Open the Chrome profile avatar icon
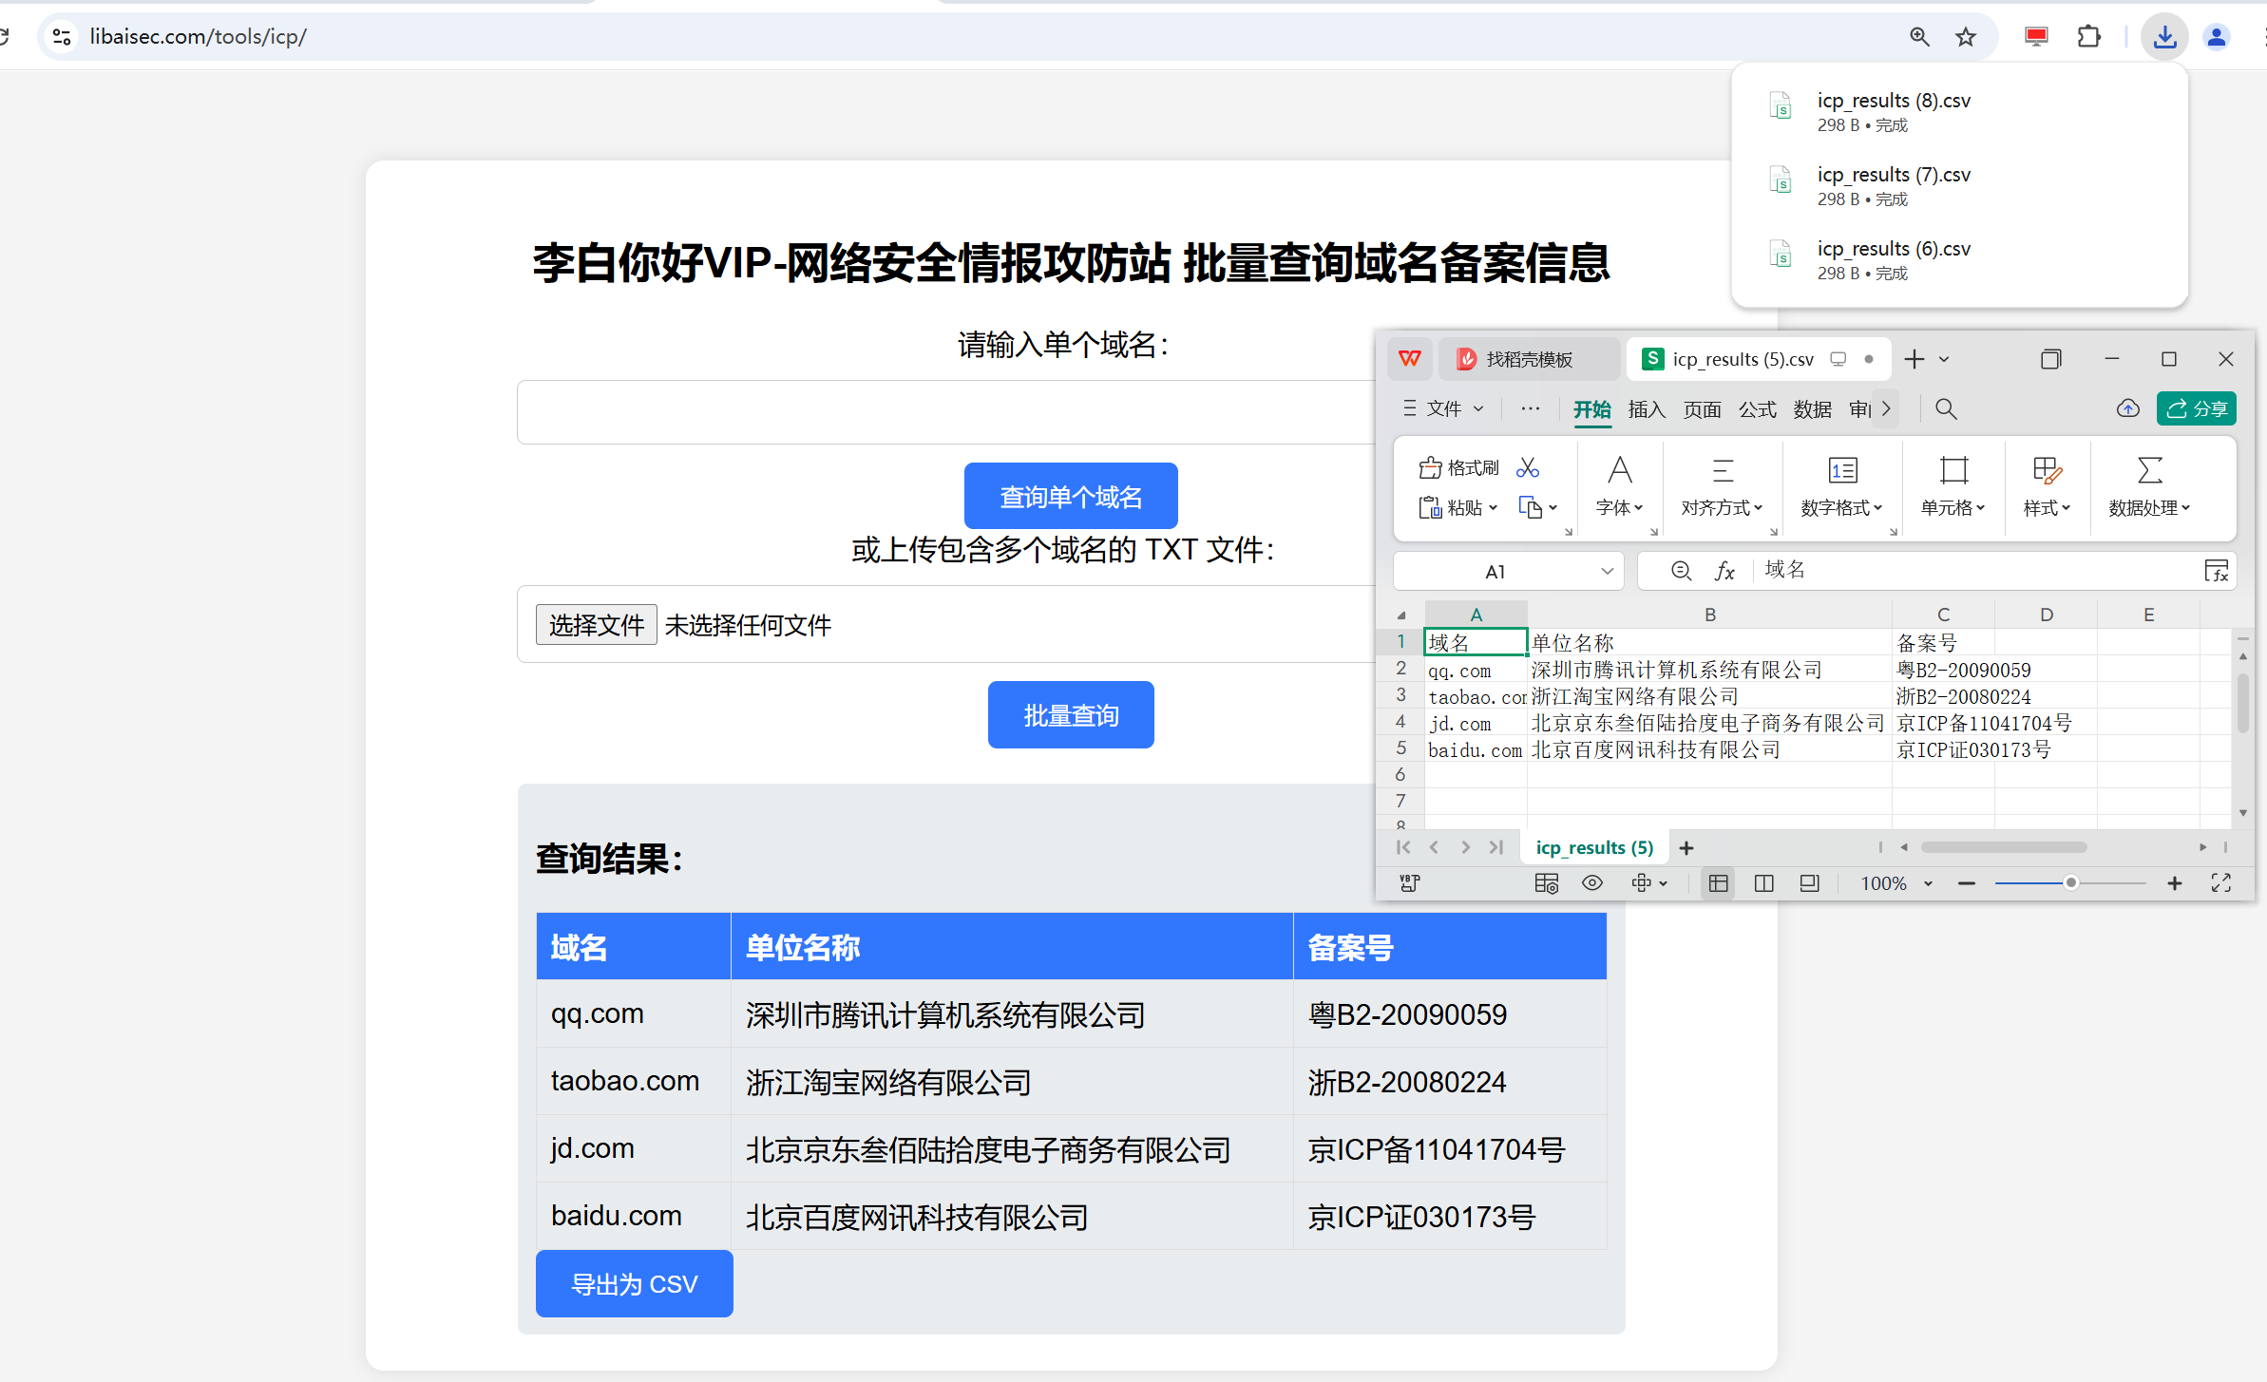 [2217, 36]
